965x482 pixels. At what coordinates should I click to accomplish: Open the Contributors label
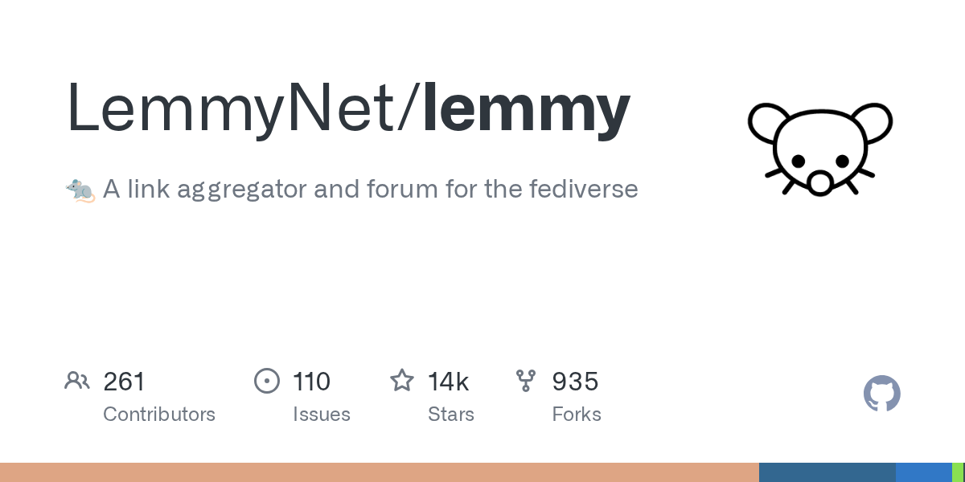pyautogui.click(x=159, y=415)
